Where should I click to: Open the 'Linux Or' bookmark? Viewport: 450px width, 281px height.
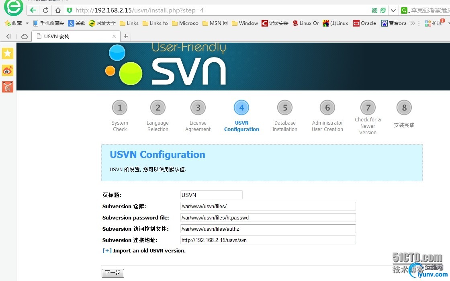(x=306, y=23)
